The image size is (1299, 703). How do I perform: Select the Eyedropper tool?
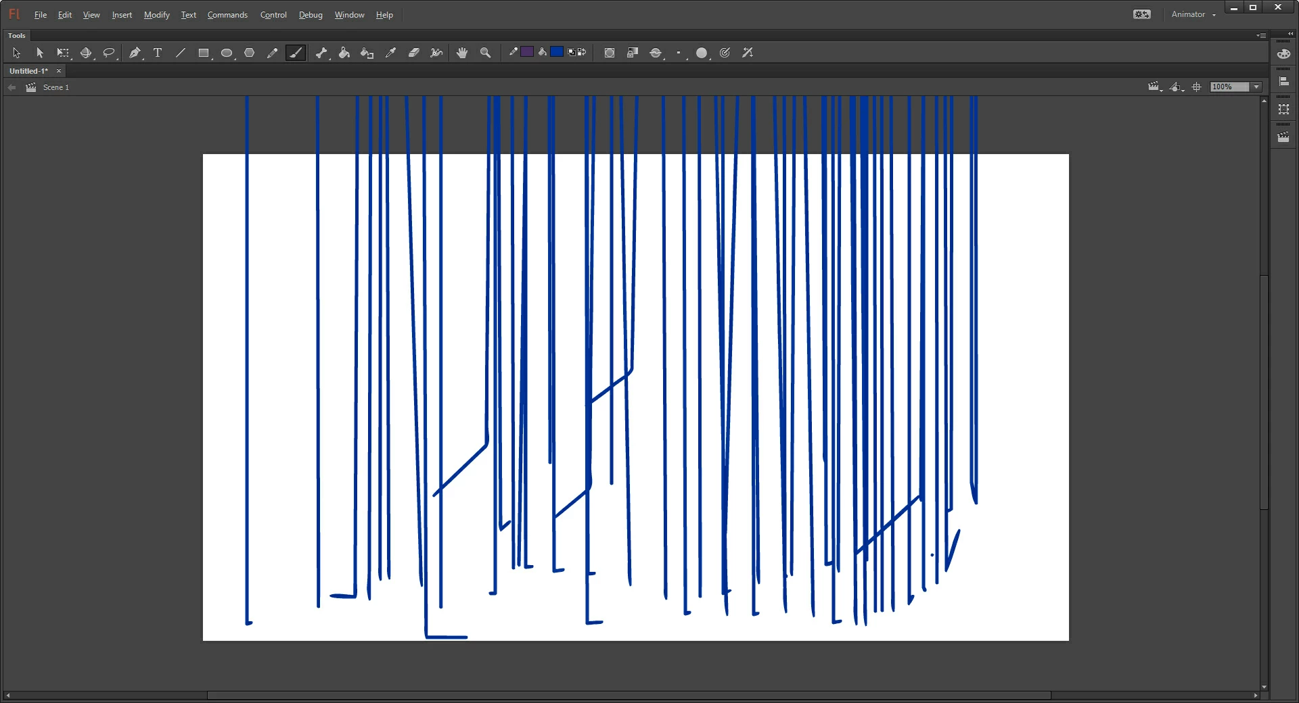click(x=390, y=53)
